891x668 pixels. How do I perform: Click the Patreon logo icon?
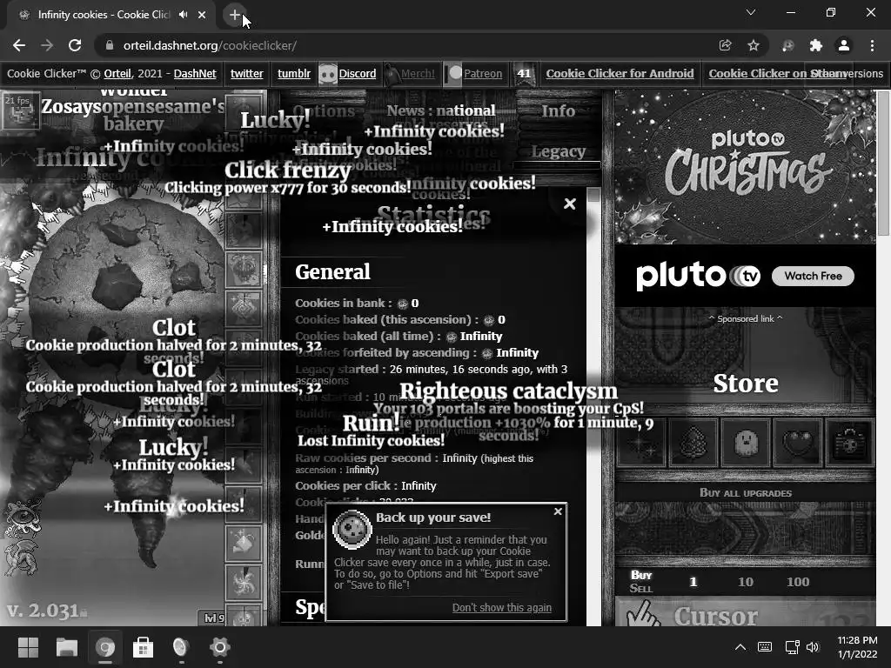pyautogui.click(x=453, y=74)
